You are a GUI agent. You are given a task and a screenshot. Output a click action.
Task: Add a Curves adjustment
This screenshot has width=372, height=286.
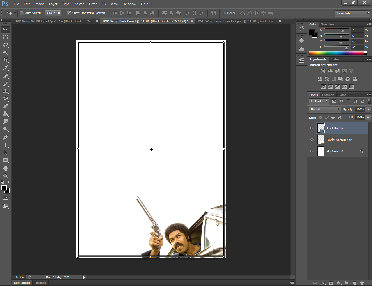click(337, 71)
